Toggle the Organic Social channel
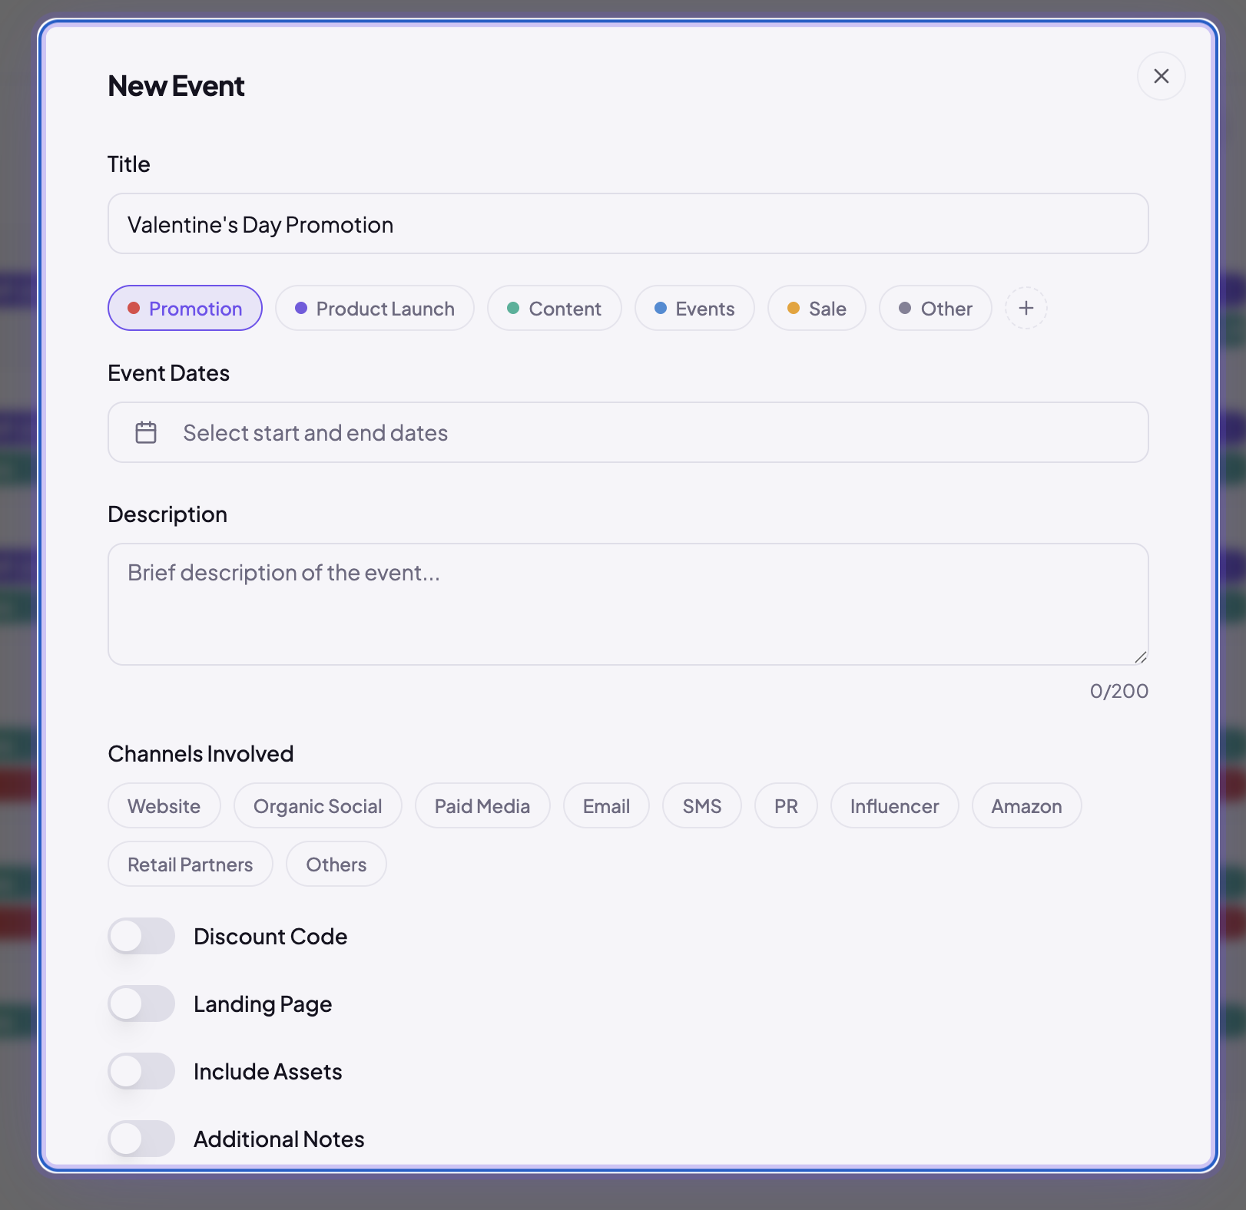The image size is (1246, 1210). 318,805
